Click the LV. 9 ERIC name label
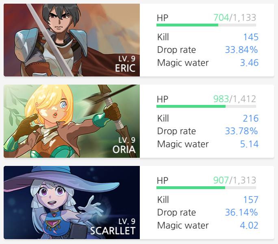Viewport: 278px width, 244px height. point(125,64)
